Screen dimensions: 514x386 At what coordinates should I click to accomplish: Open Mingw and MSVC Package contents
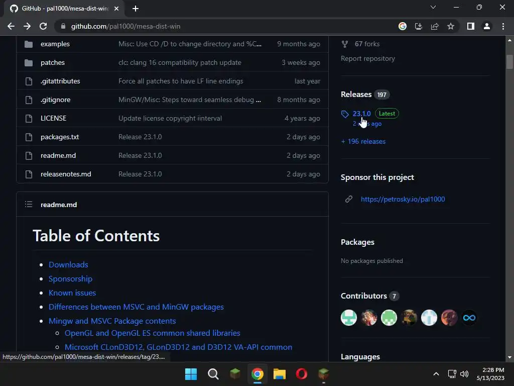pyautogui.click(x=112, y=321)
